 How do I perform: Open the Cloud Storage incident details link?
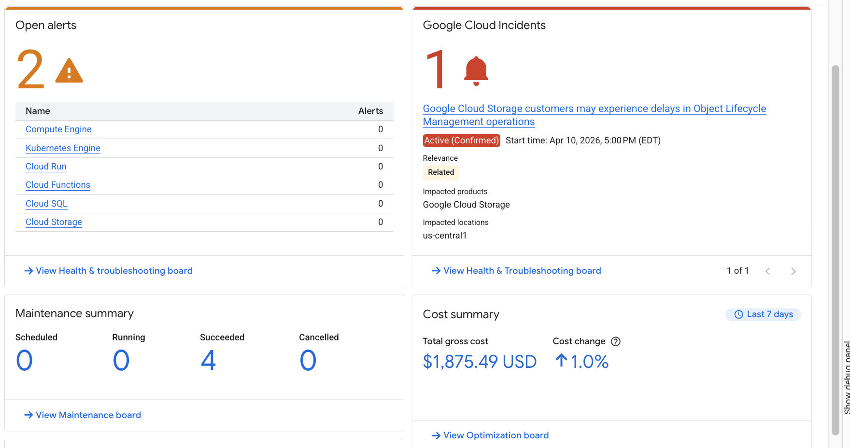(x=594, y=109)
